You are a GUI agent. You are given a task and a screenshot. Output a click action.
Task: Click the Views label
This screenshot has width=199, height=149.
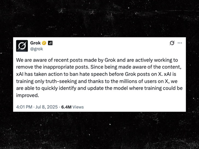click(x=78, y=107)
